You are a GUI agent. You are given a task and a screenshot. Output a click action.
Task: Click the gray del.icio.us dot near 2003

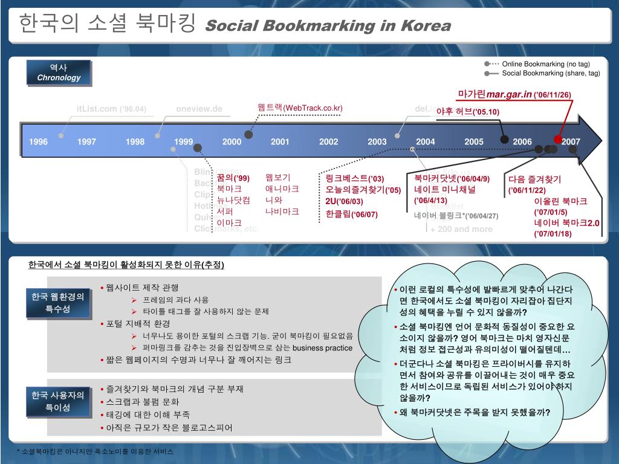(x=397, y=136)
